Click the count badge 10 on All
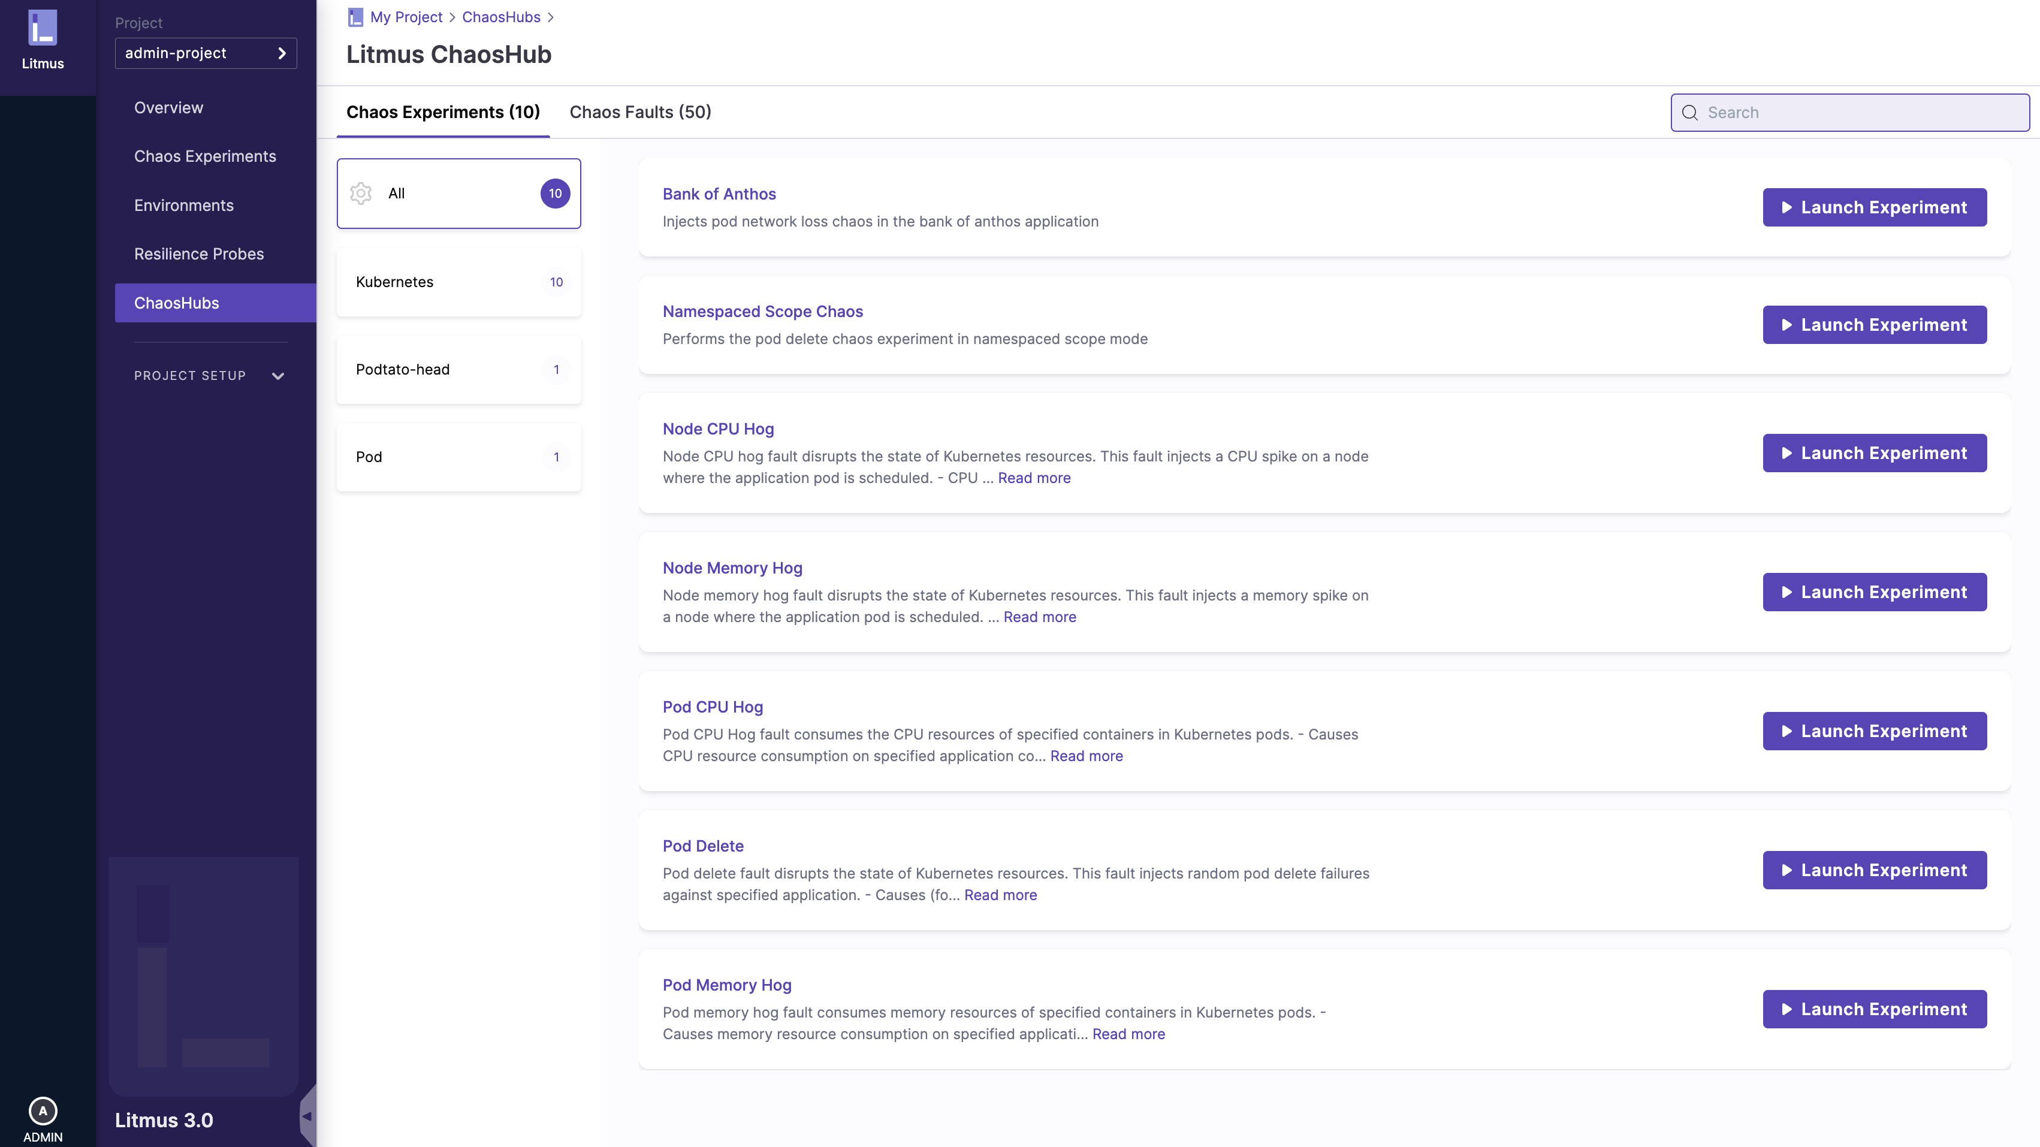 click(555, 194)
